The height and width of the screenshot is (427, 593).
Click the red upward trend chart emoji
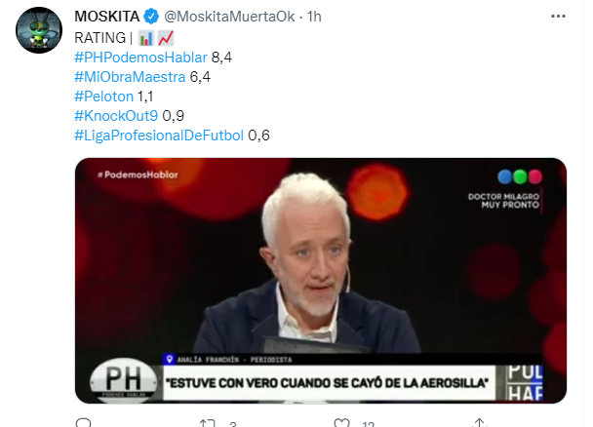(x=165, y=38)
